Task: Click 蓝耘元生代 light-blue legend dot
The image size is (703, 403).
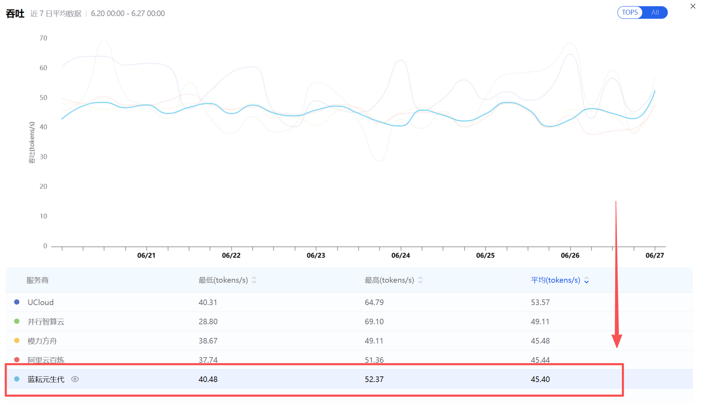Action: pyautogui.click(x=17, y=379)
